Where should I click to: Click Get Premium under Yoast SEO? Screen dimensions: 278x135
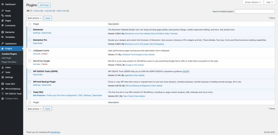(x=39, y=96)
